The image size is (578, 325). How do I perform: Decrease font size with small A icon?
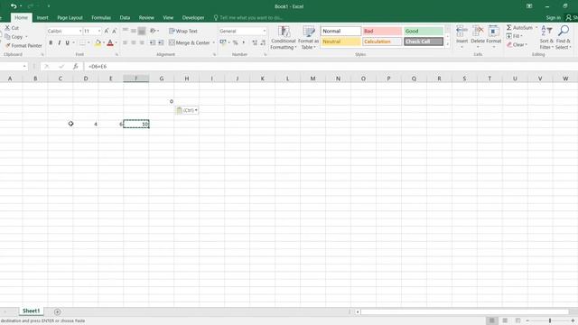coord(115,31)
